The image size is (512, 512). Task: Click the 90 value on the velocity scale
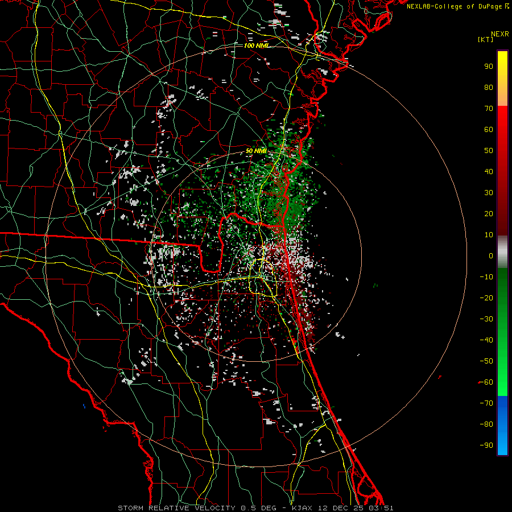(489, 67)
